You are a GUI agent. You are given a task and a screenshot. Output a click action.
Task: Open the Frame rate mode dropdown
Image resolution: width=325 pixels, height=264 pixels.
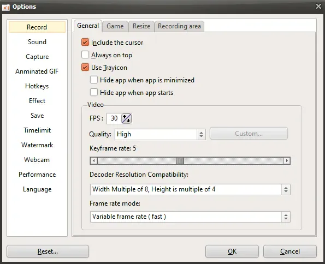click(190, 217)
